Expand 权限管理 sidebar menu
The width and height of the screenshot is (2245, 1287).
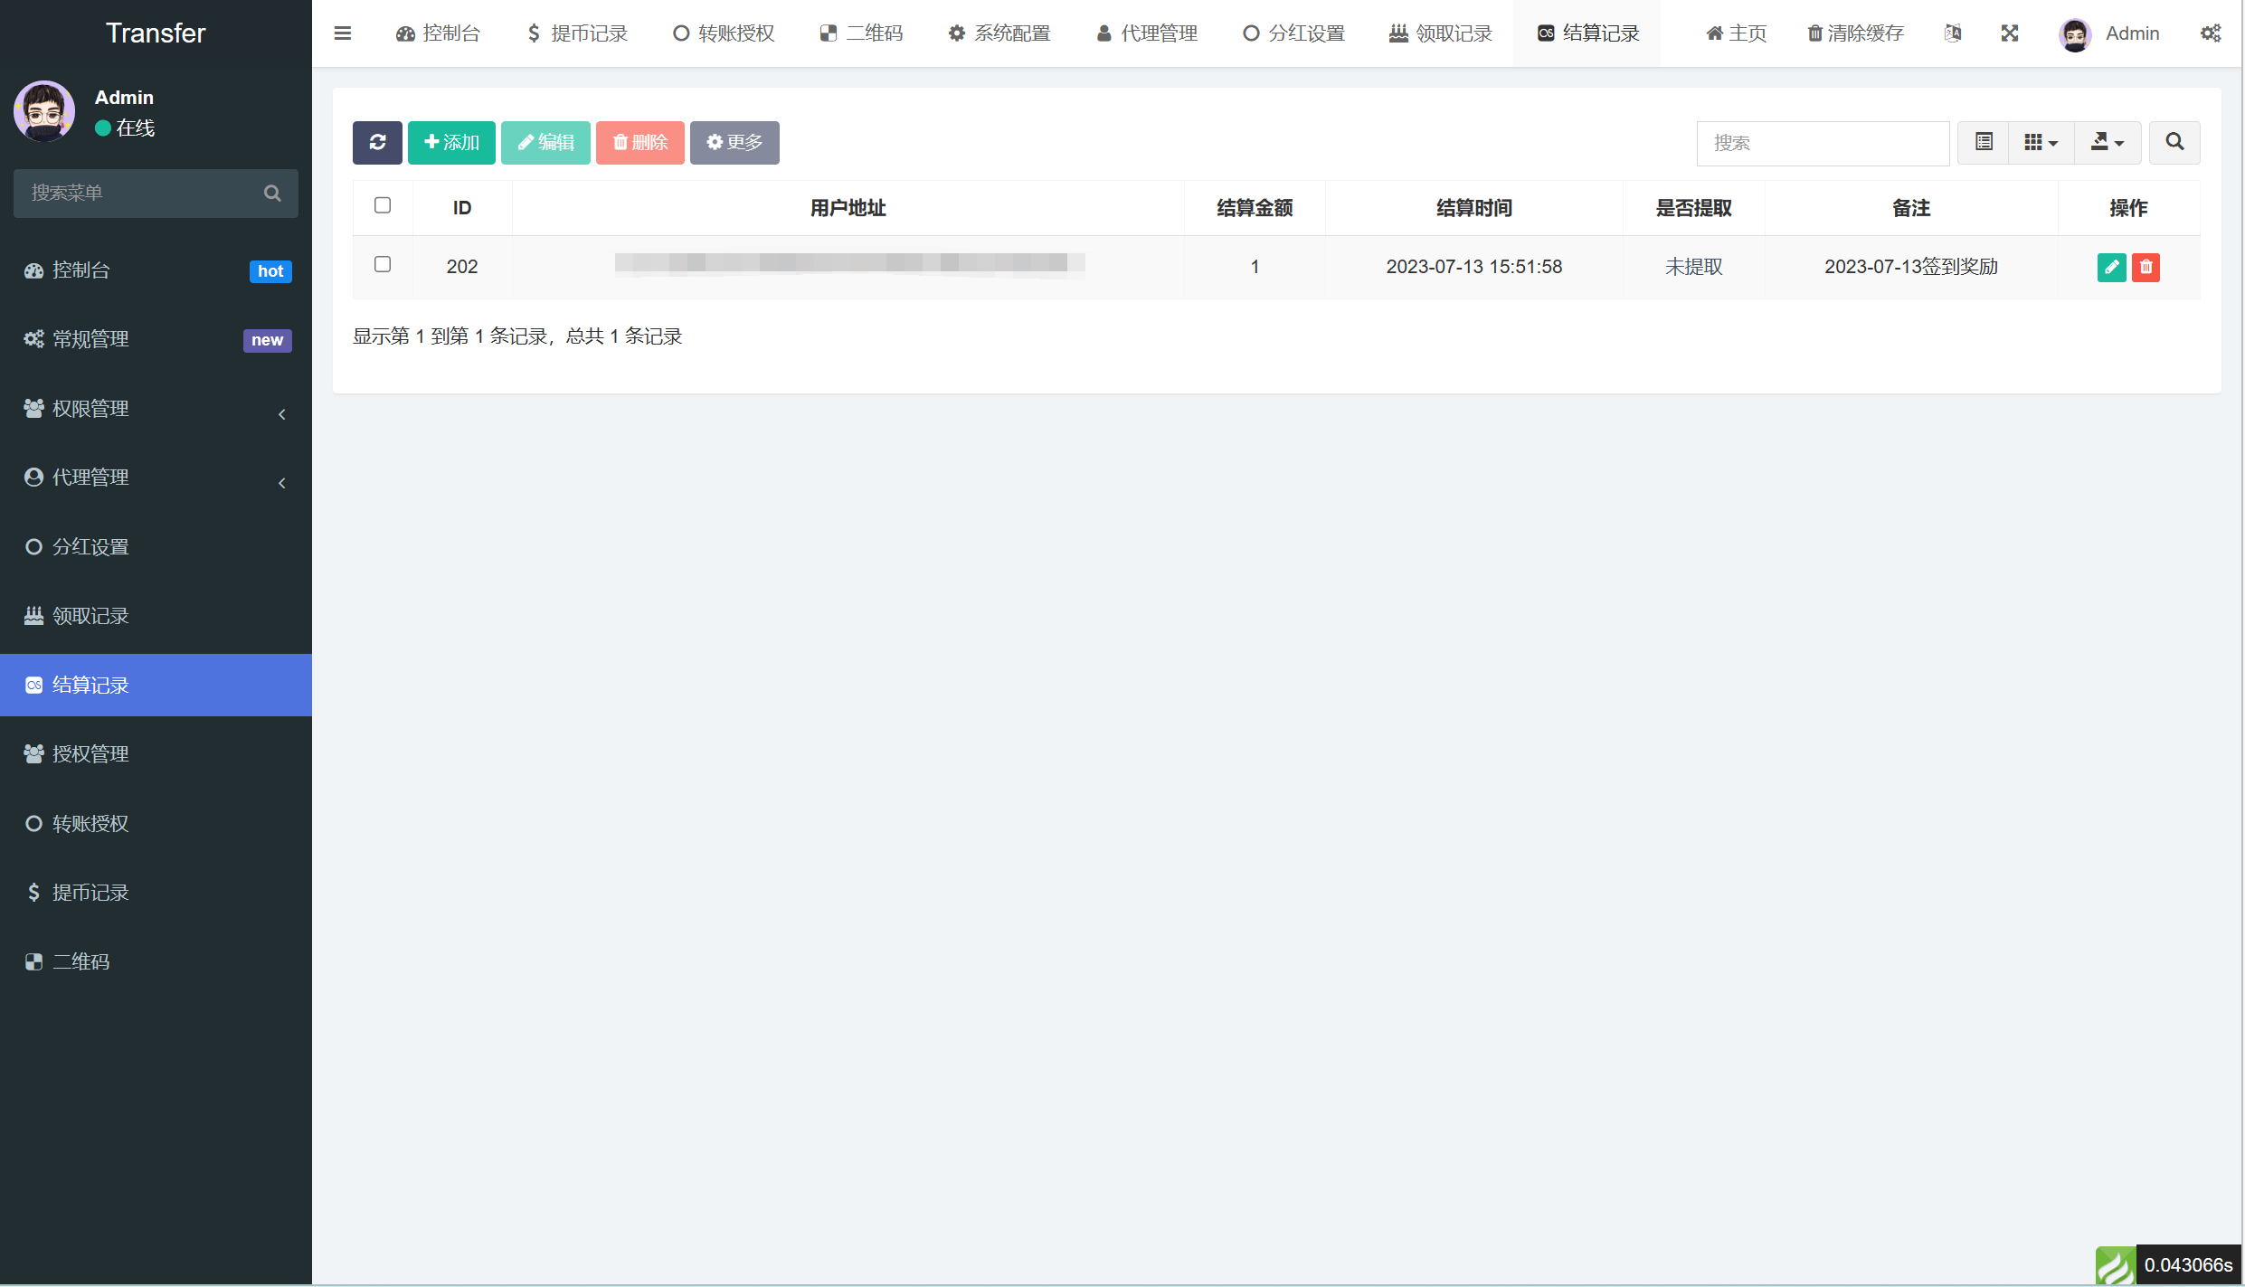click(x=156, y=409)
